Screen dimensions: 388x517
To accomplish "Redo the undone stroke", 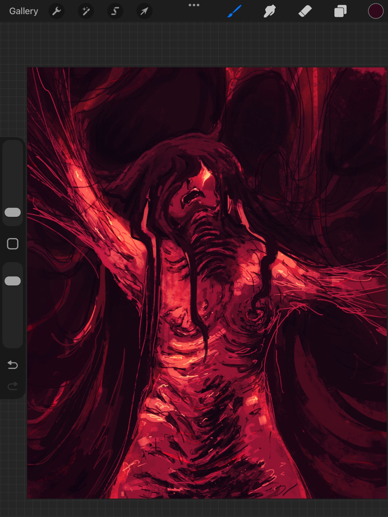I will [x=13, y=386].
